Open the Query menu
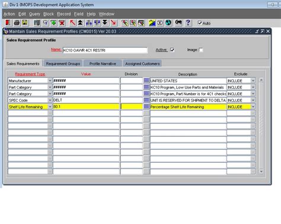 34,14
